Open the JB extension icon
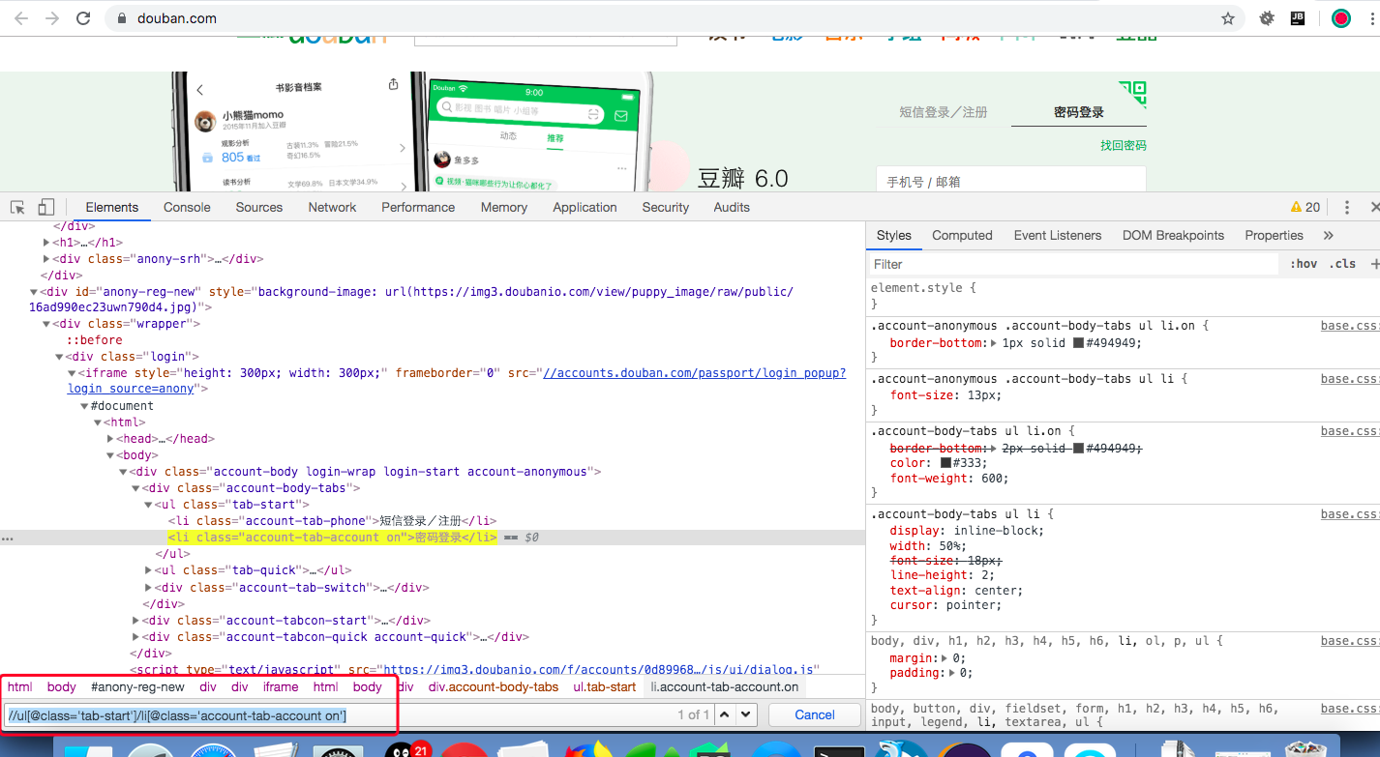This screenshot has height=757, width=1380. click(x=1298, y=18)
